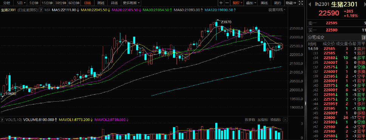The height and width of the screenshot is (140, 366).
Task: Expand the 叠加 overlay dropdown
Action: [251, 3]
